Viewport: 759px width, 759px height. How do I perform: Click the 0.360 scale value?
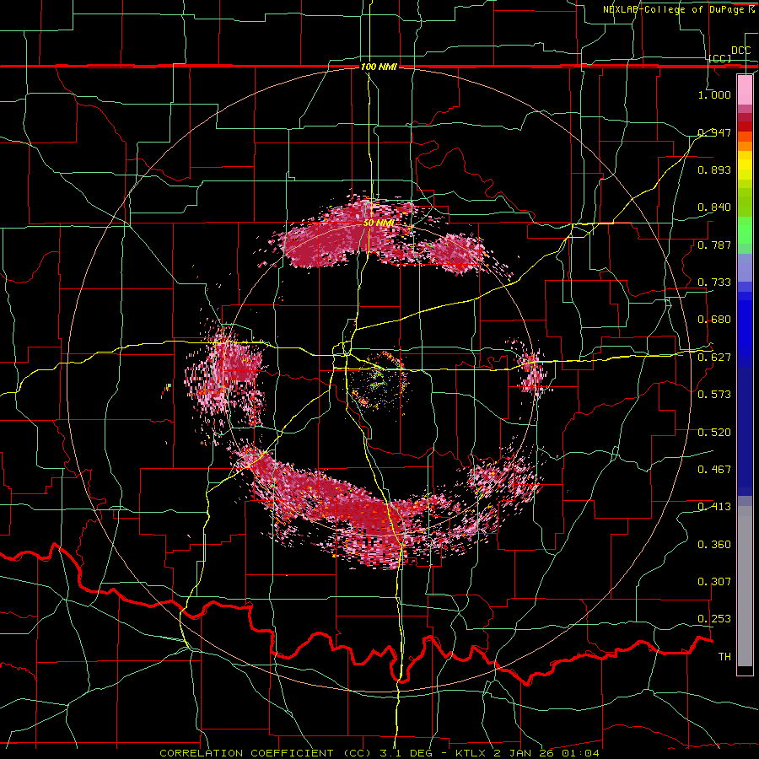(714, 545)
